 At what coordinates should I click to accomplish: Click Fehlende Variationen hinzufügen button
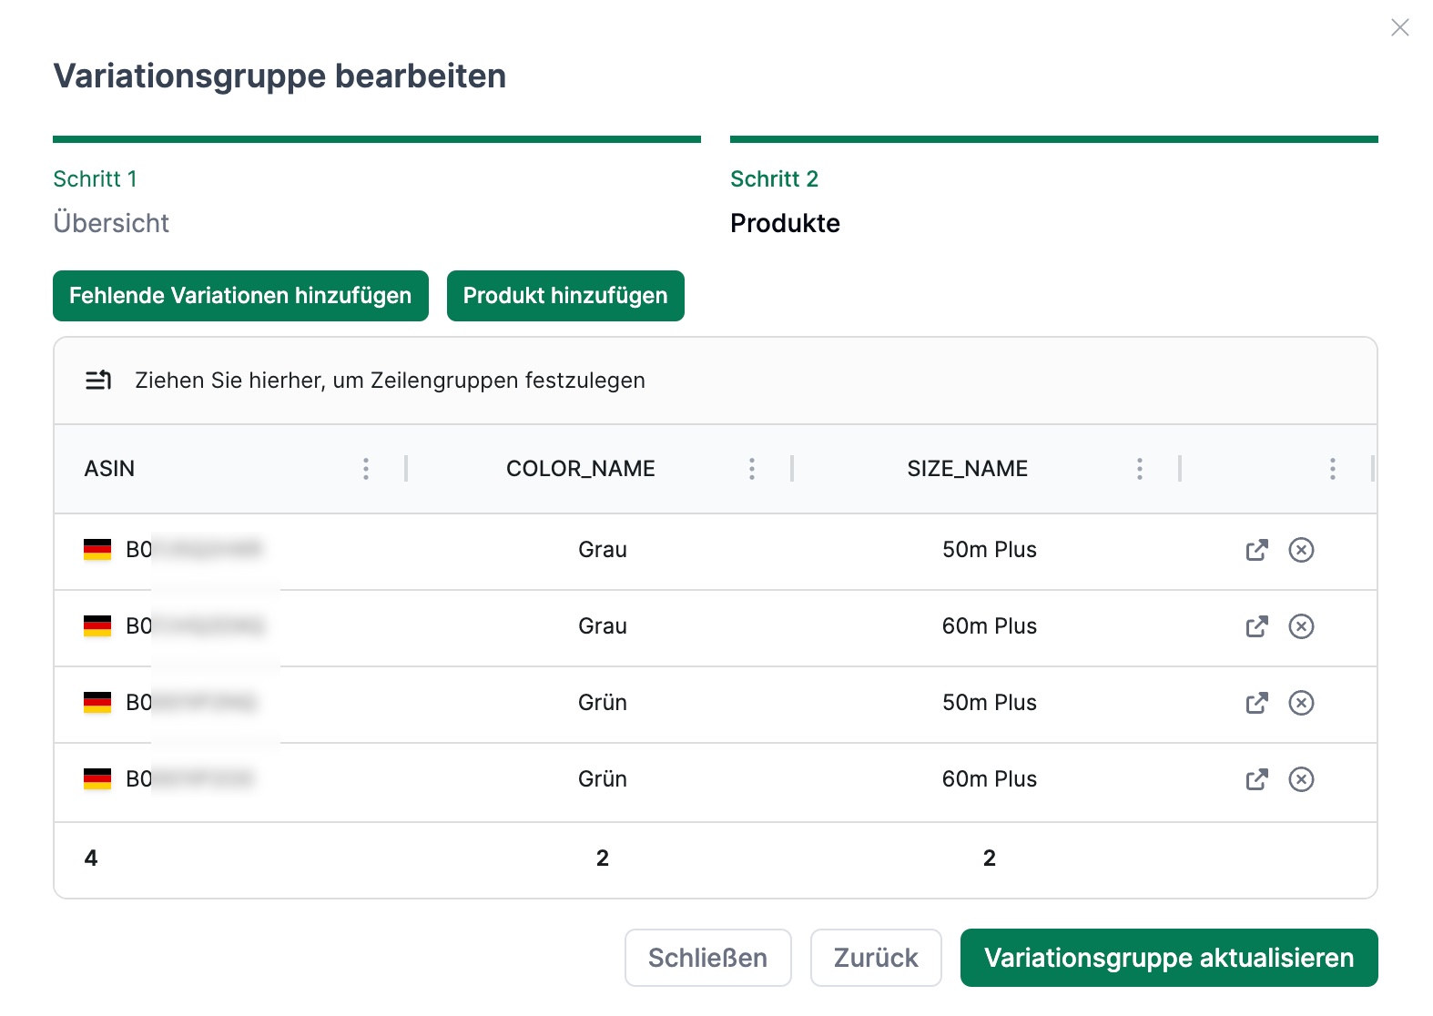240,296
